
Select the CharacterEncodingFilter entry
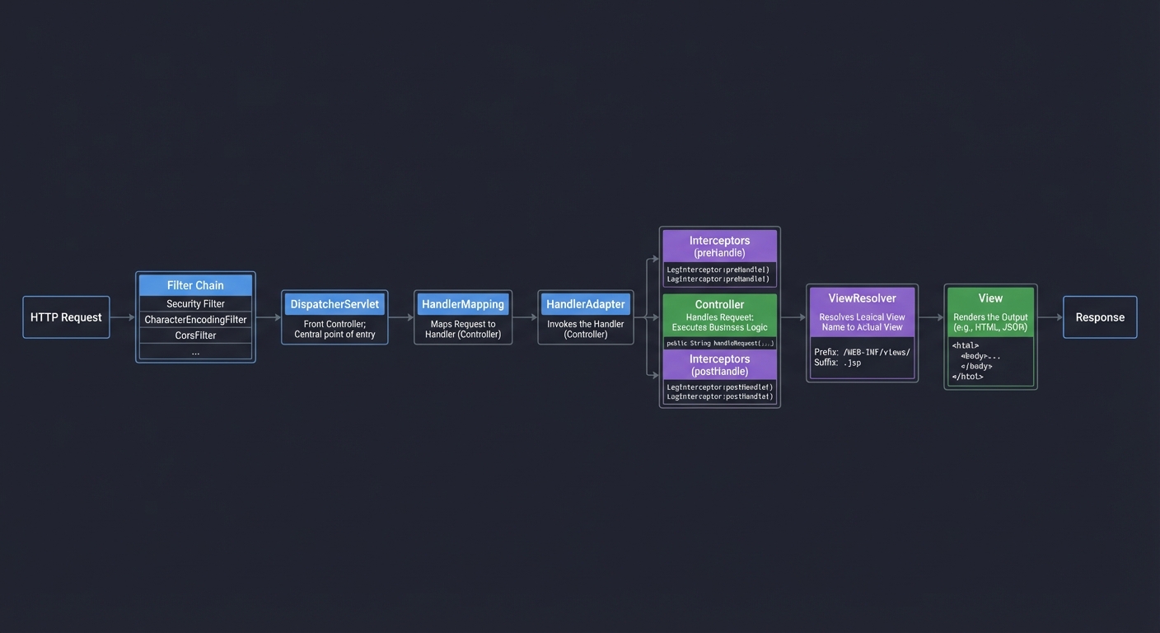point(195,319)
